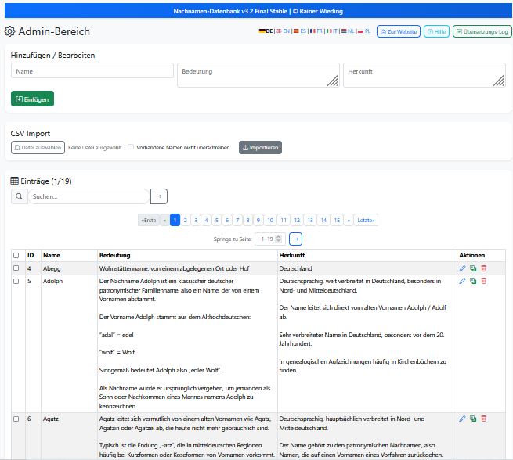This screenshot has width=513, height=460.
Task: Click the duplicate icon in Abegg row
Action: coord(473,268)
